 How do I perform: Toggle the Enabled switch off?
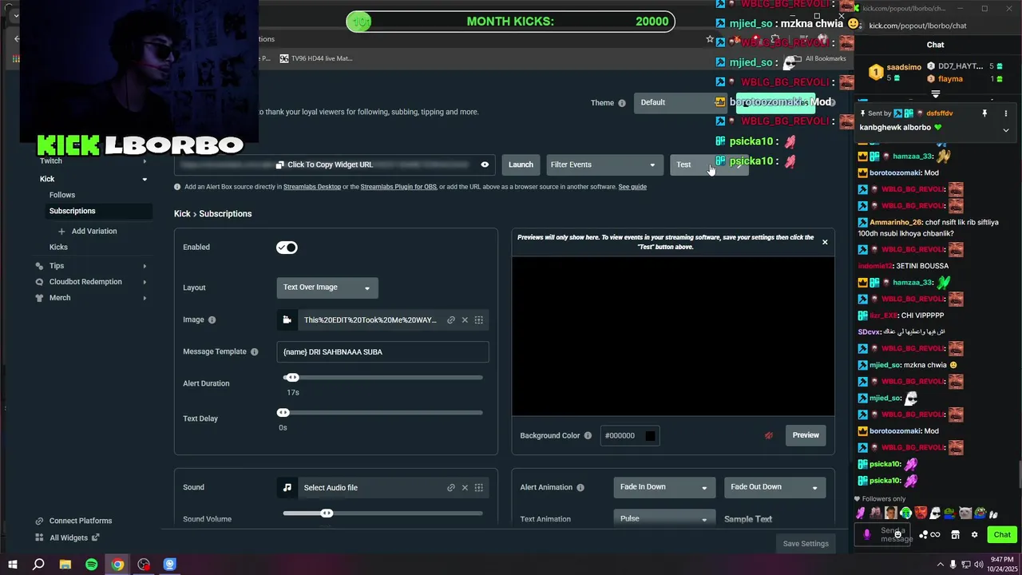click(287, 248)
